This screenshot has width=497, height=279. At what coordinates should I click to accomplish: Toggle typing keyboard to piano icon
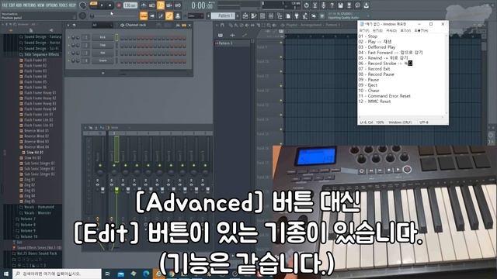(144, 15)
